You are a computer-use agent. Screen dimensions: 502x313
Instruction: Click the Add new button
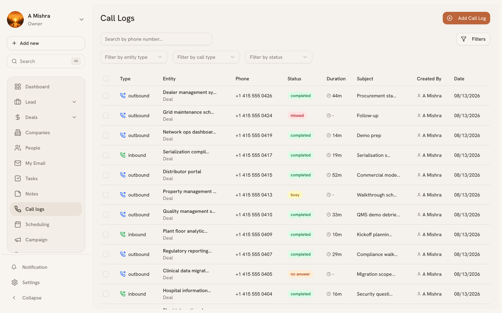point(46,43)
